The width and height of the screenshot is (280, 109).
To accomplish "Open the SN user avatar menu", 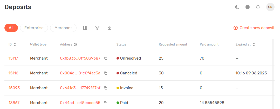I will pos(270,7).
